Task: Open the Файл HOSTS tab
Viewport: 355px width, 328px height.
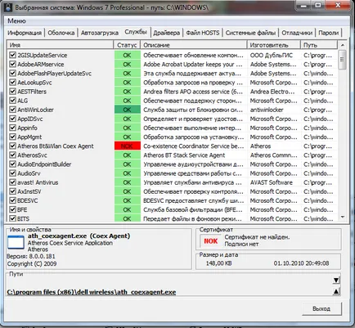Action: [203, 33]
